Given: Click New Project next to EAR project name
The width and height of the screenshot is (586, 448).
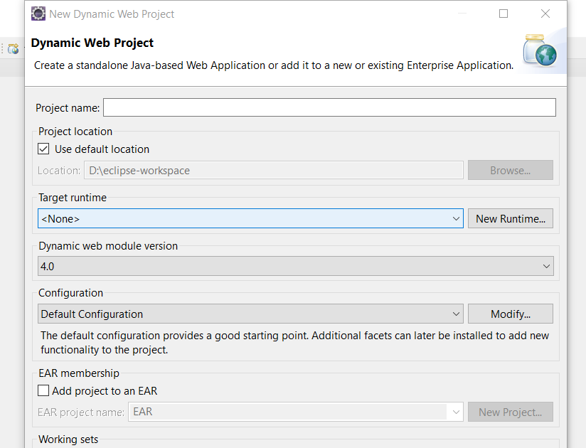Looking at the screenshot, I should 510,411.
